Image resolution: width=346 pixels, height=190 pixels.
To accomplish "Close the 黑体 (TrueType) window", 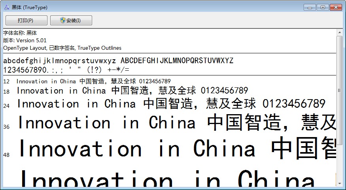I will point(335,7).
